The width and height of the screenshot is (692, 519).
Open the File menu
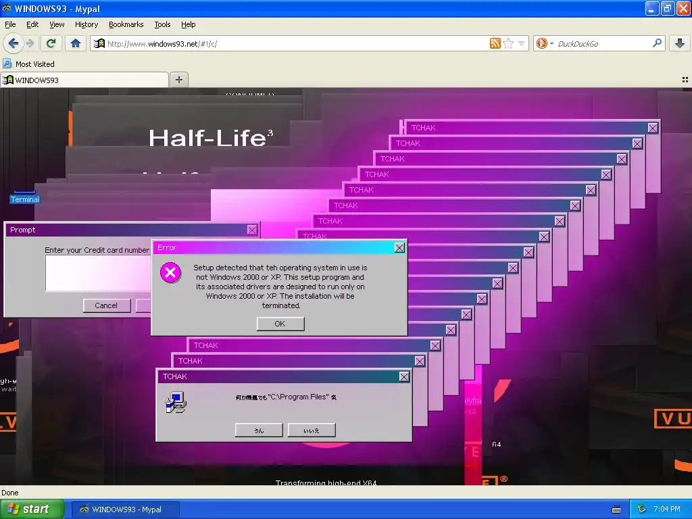(x=10, y=24)
